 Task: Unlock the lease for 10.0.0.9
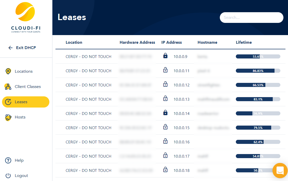tap(165, 55)
